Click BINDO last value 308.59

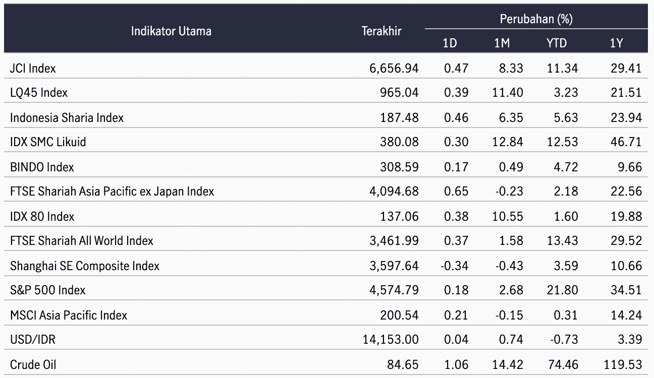pos(399,167)
